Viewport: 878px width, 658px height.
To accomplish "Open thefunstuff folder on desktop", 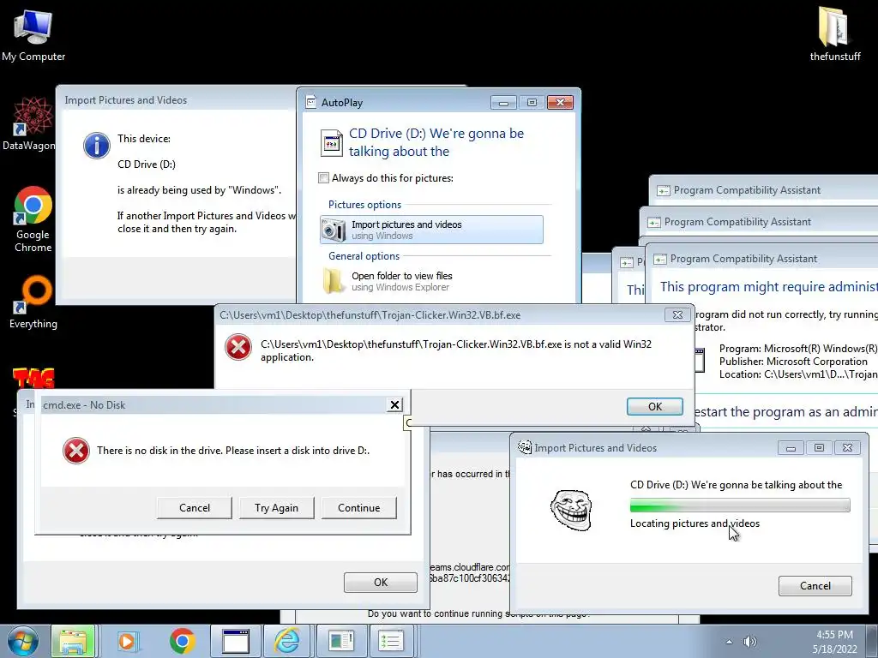I will tap(835, 33).
